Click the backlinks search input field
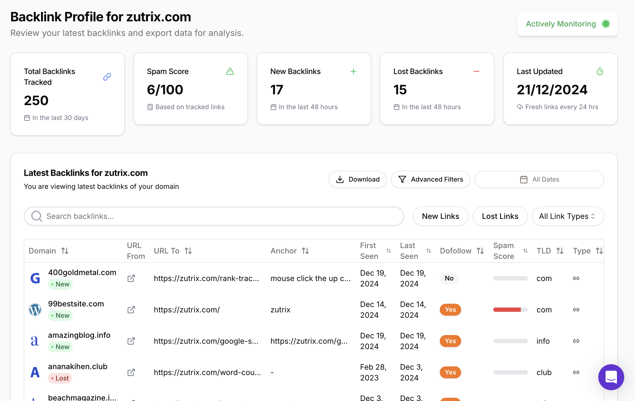The width and height of the screenshot is (635, 401). click(214, 216)
